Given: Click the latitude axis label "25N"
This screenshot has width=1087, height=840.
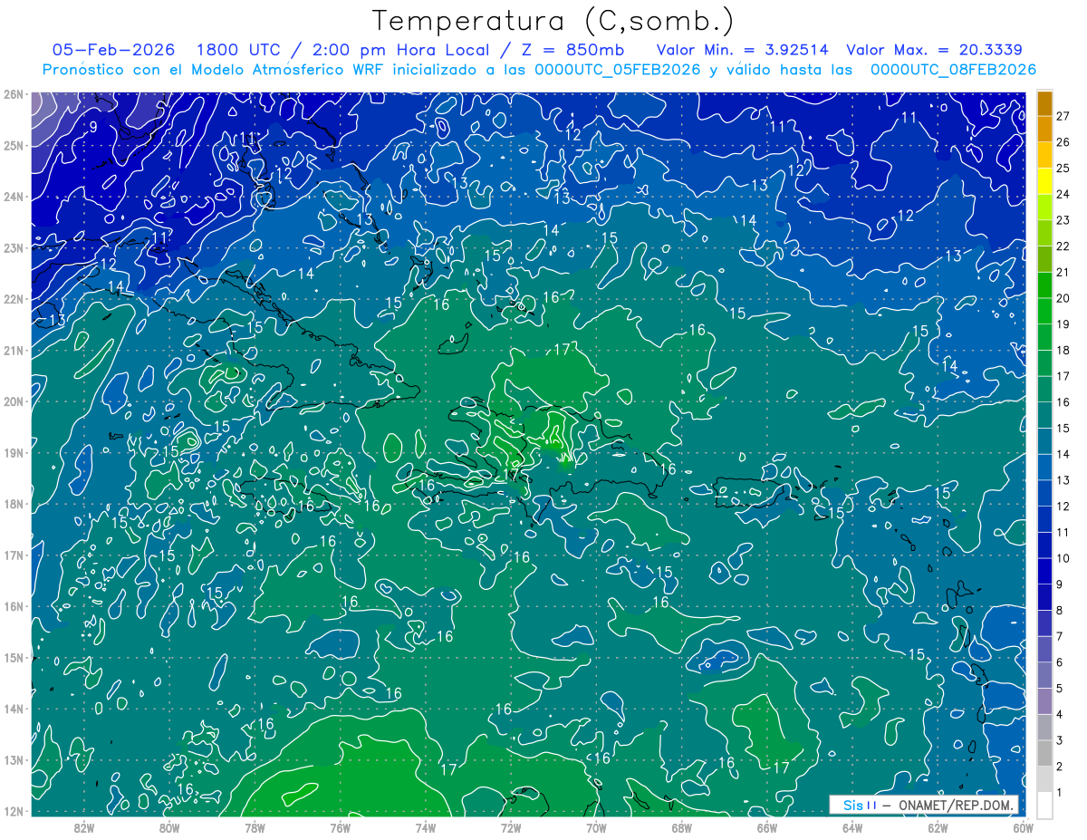Looking at the screenshot, I should pyautogui.click(x=13, y=145).
